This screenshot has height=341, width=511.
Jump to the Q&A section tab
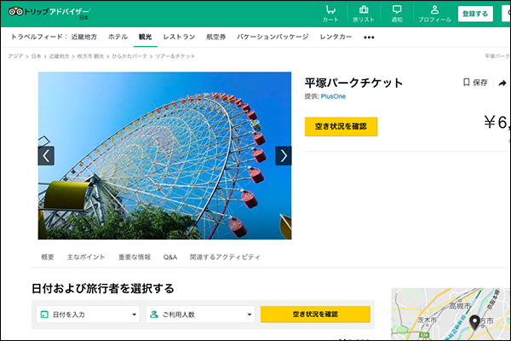[x=170, y=257]
